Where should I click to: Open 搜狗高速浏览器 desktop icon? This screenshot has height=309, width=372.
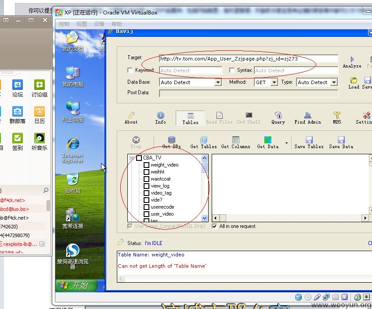point(72,256)
